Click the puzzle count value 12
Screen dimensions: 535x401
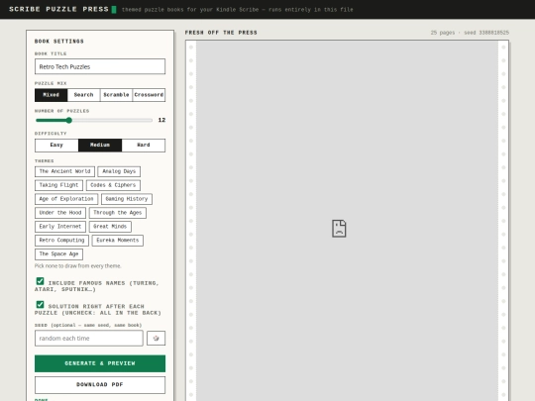(x=161, y=120)
